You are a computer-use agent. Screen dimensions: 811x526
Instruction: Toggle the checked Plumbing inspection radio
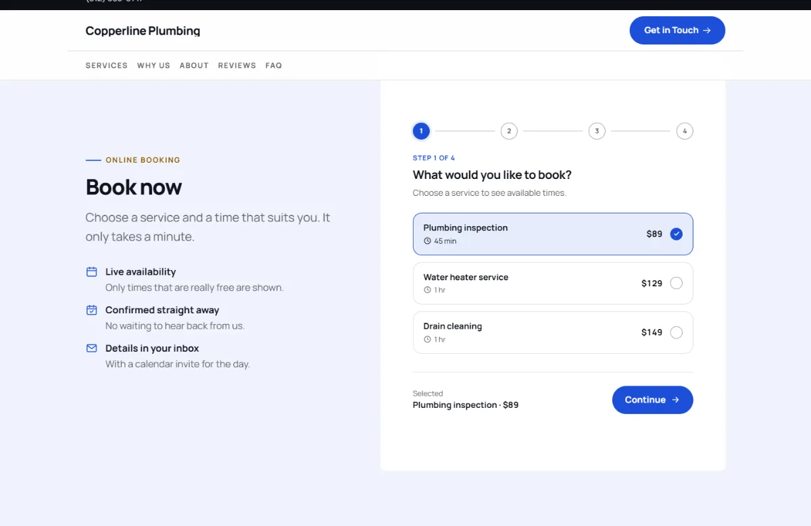(677, 234)
